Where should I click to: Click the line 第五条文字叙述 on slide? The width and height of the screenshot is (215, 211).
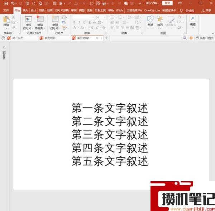110,161
